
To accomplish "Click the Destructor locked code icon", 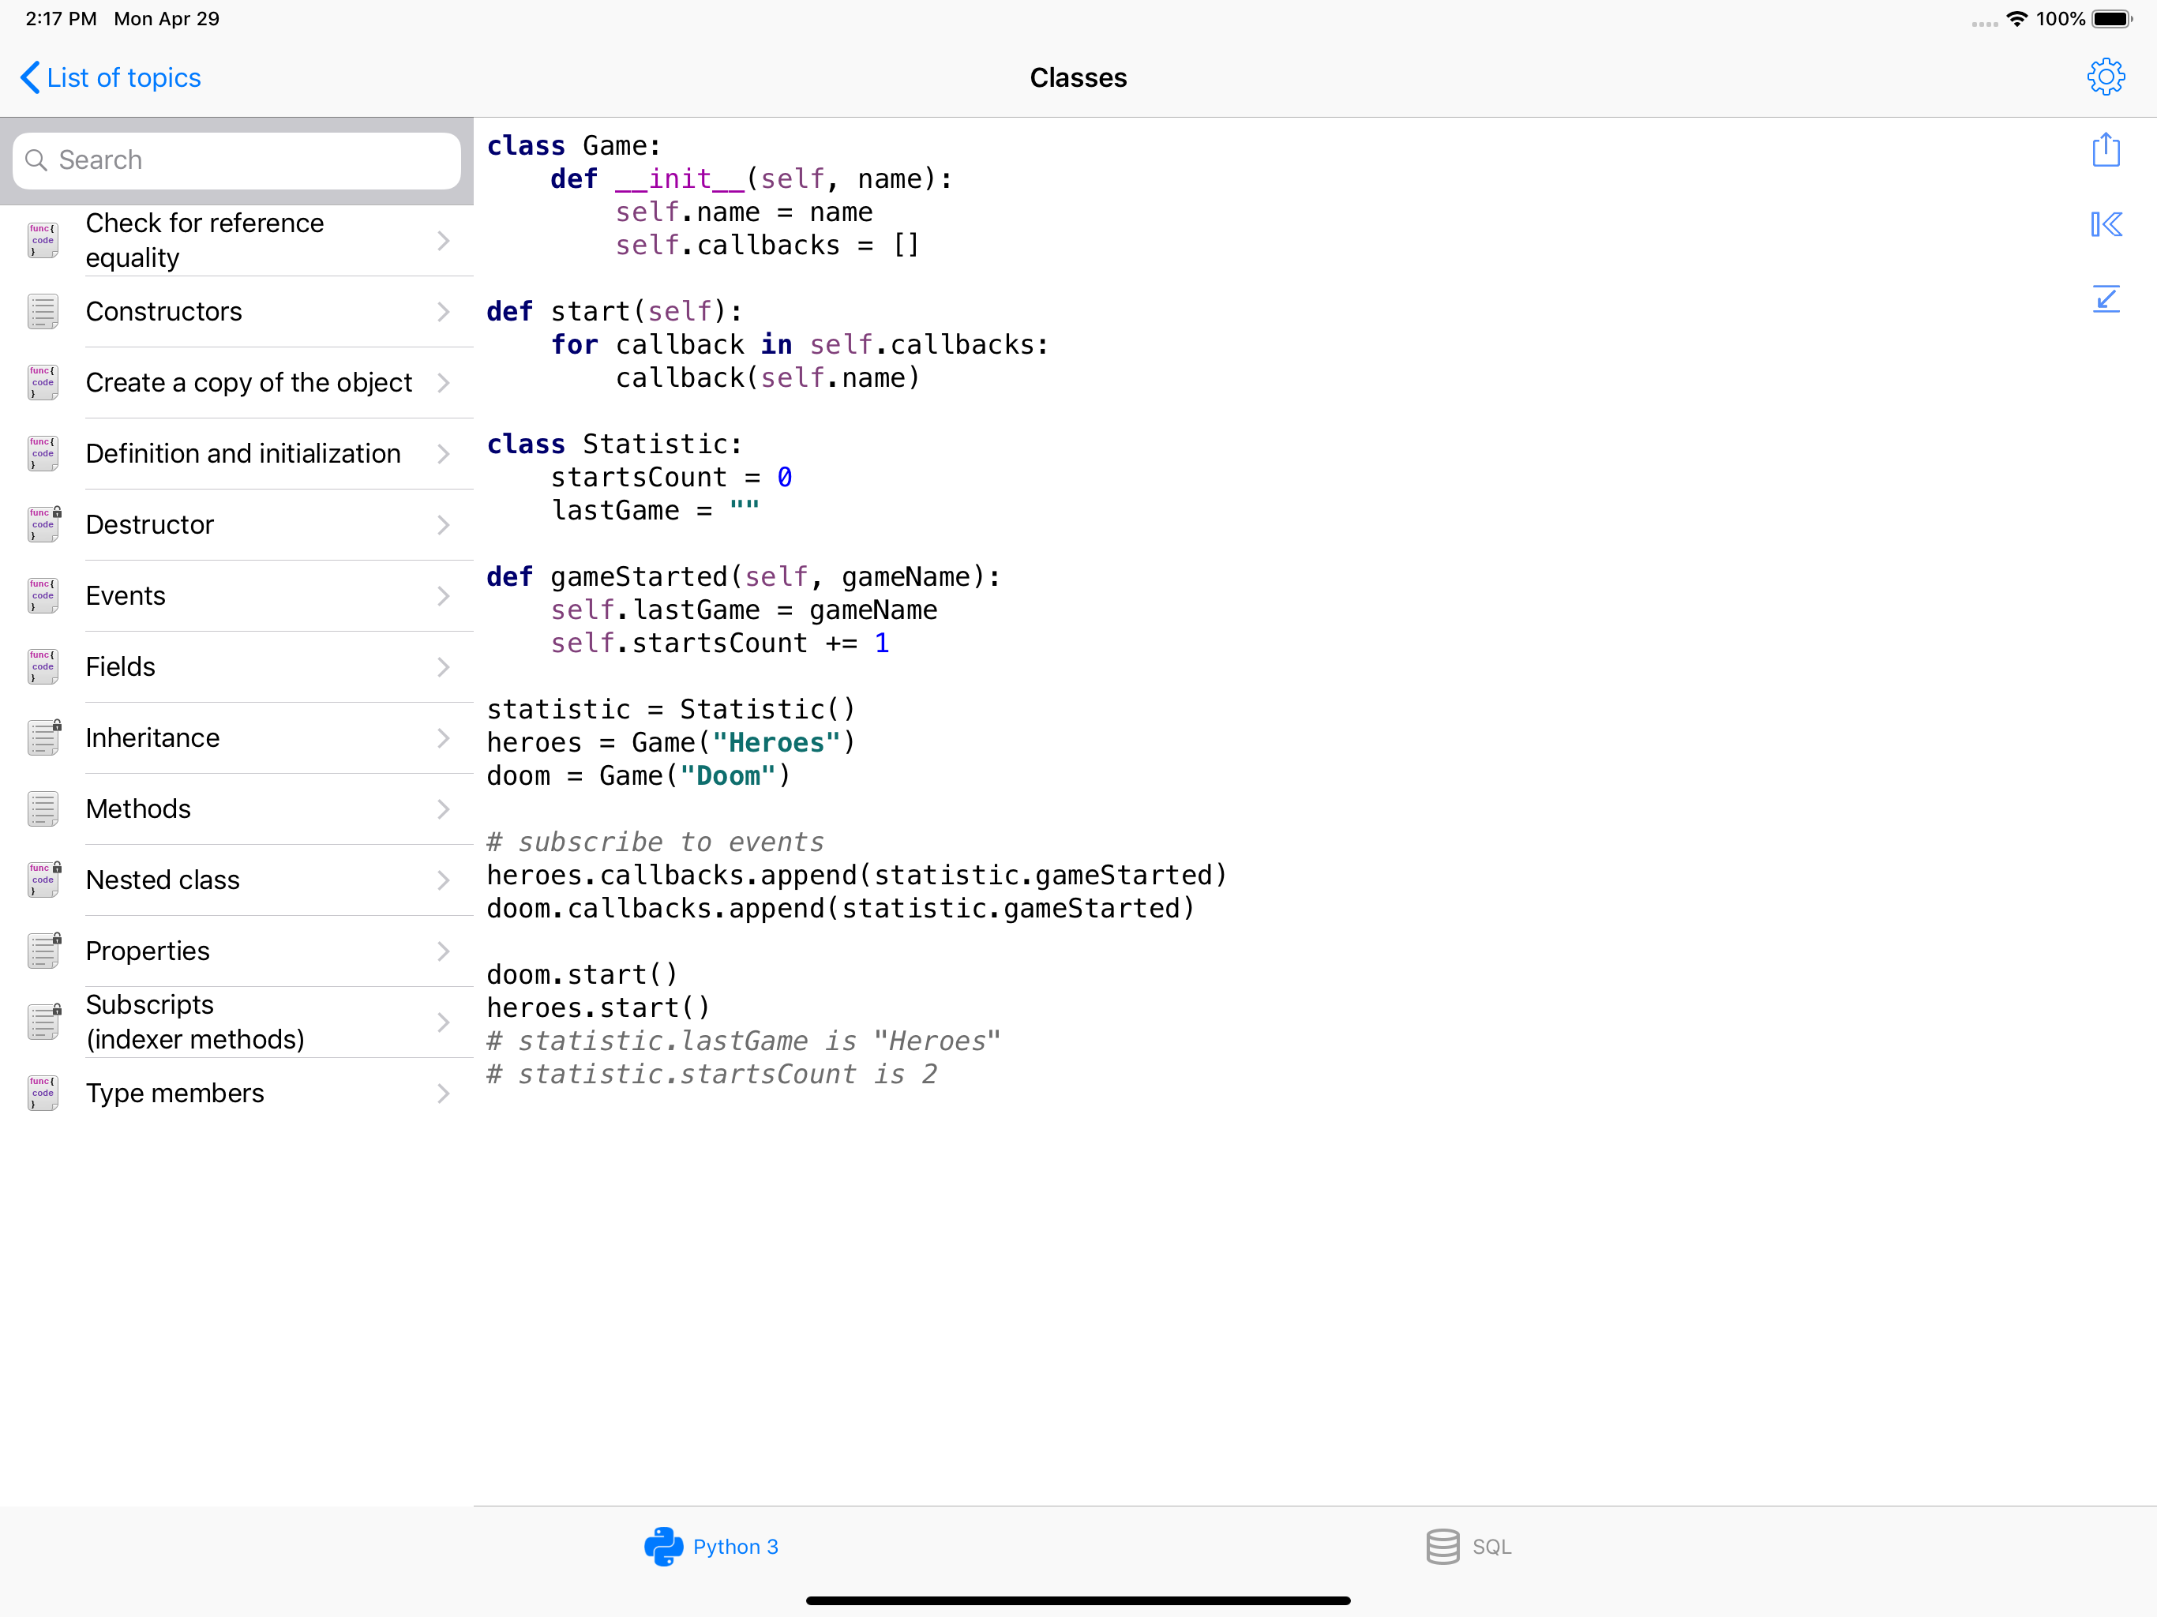I will (x=43, y=525).
